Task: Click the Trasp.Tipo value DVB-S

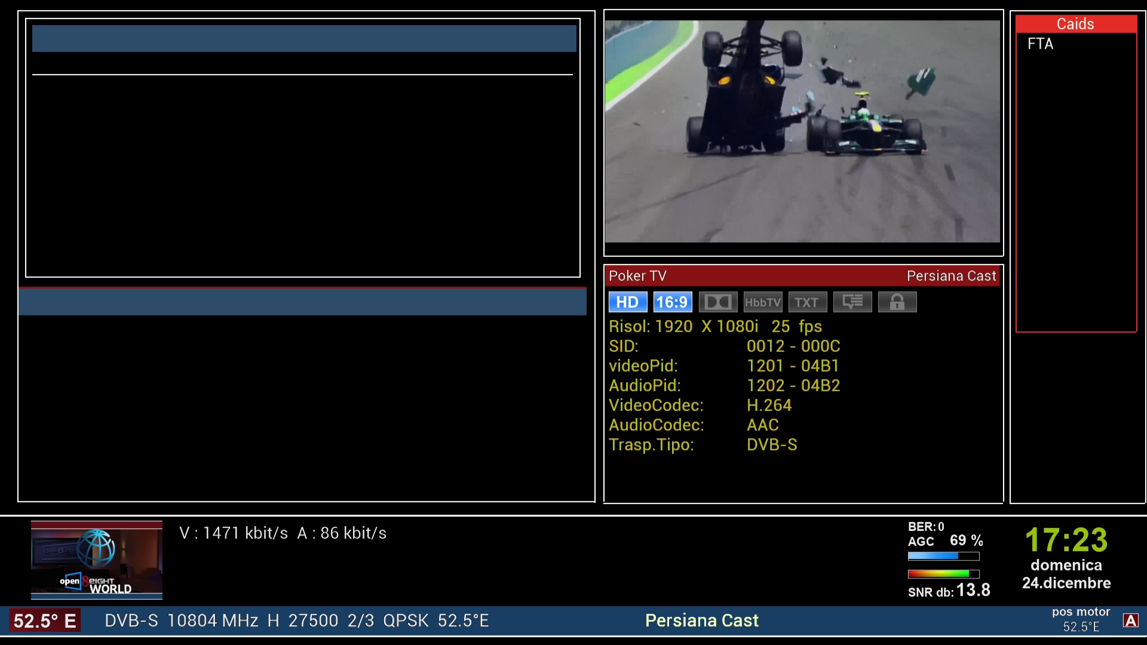Action: click(x=772, y=445)
